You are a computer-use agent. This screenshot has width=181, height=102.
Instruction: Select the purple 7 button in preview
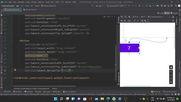pos(130,48)
